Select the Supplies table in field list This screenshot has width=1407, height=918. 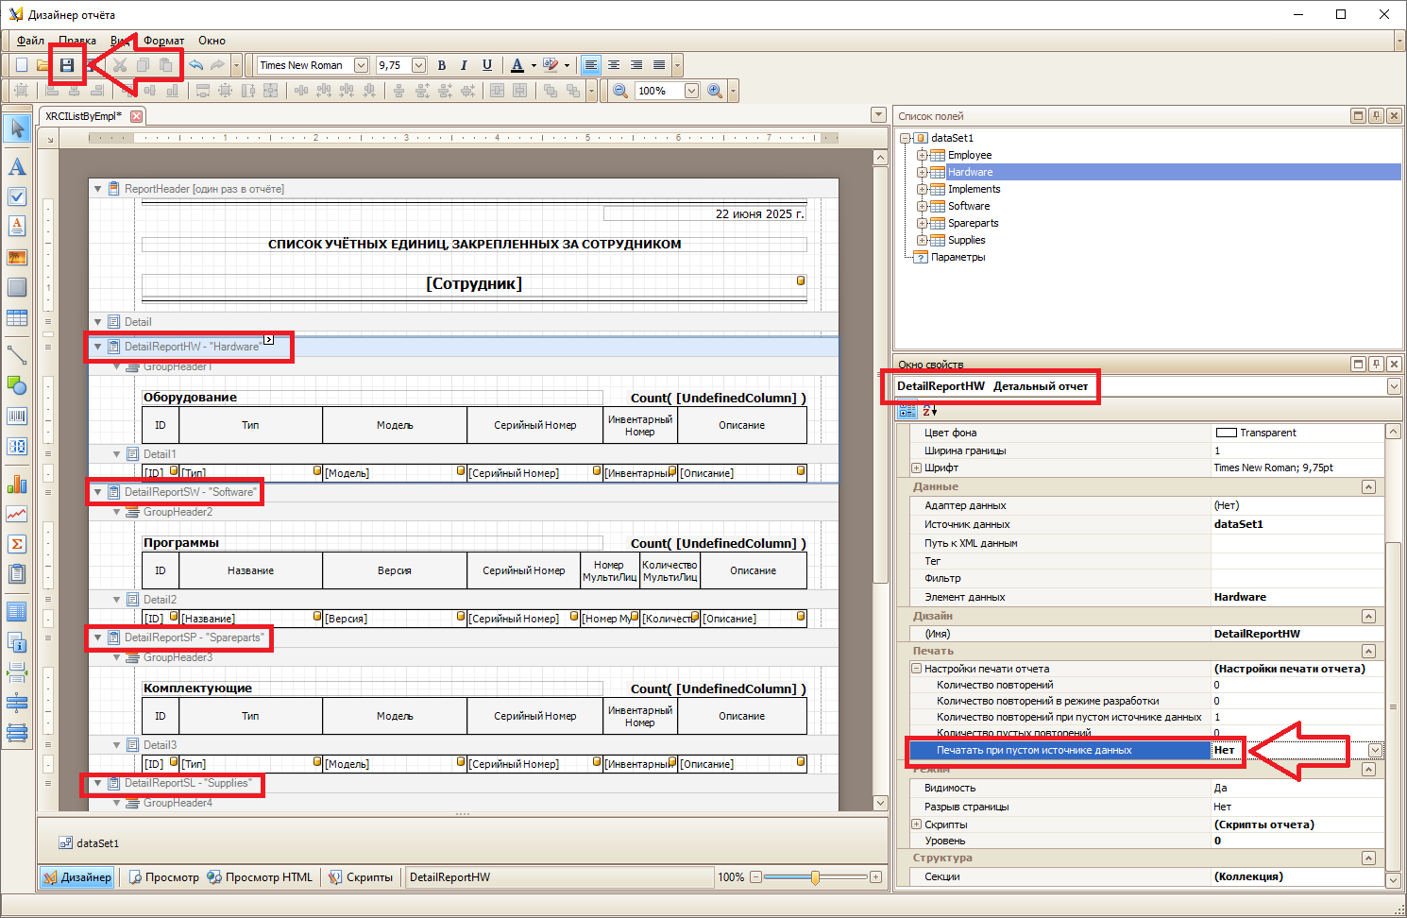point(966,240)
